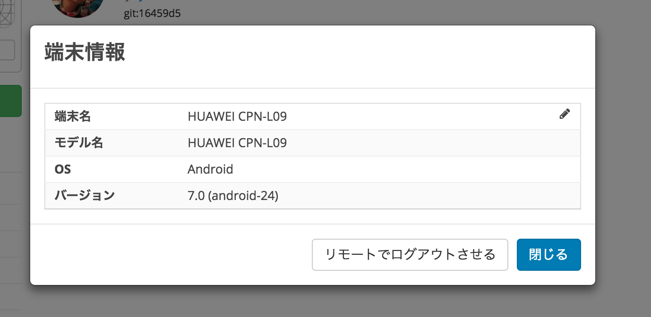This screenshot has height=317, width=651.
Task: Click the Android value in OS row
Action: 210,169
